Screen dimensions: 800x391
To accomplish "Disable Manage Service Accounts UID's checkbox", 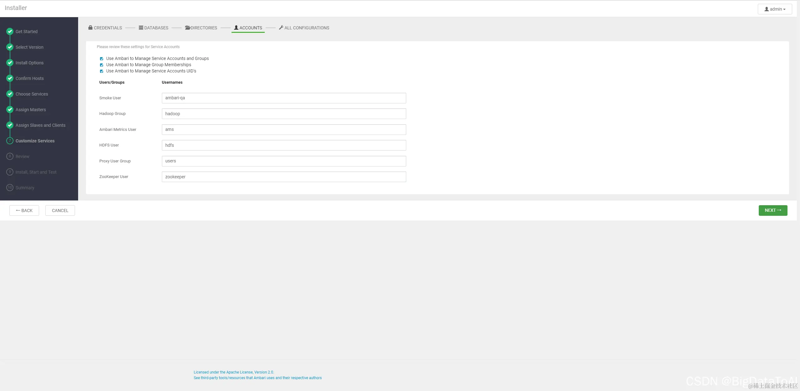I will coord(102,71).
